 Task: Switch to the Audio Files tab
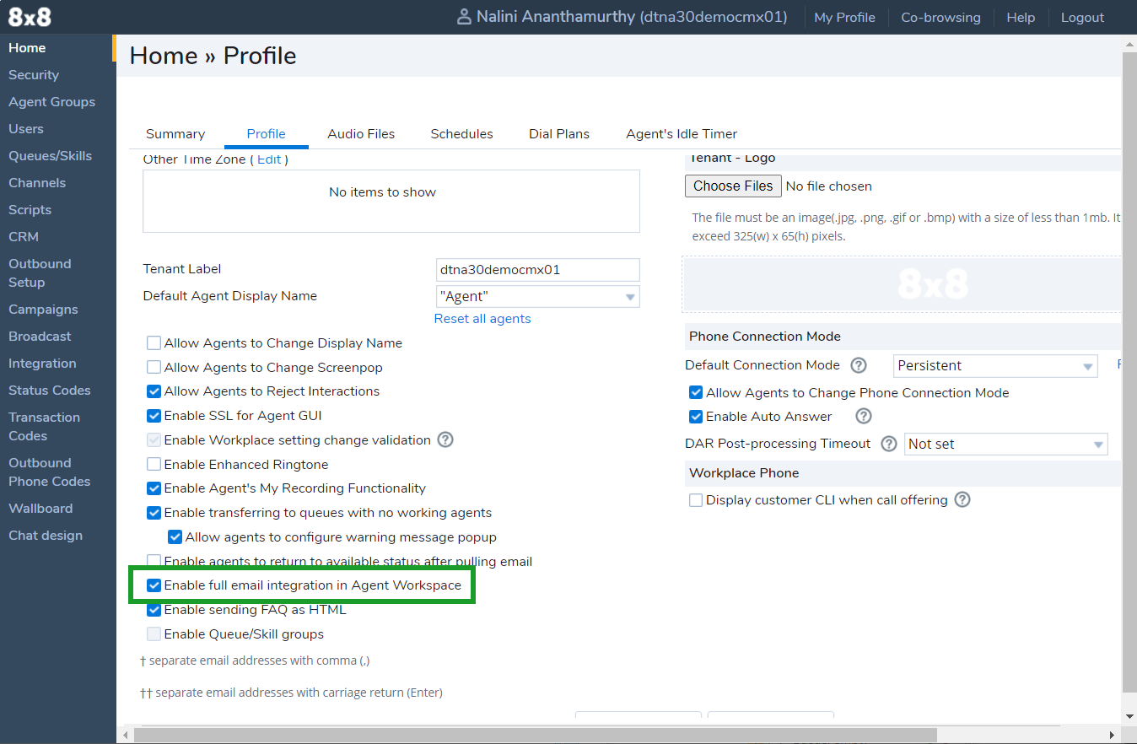[x=361, y=133]
